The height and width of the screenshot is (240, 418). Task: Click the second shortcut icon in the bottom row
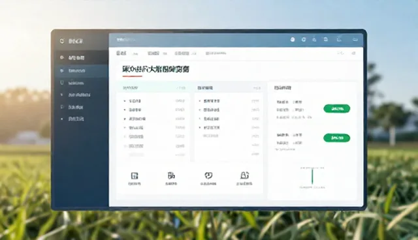coord(171,175)
